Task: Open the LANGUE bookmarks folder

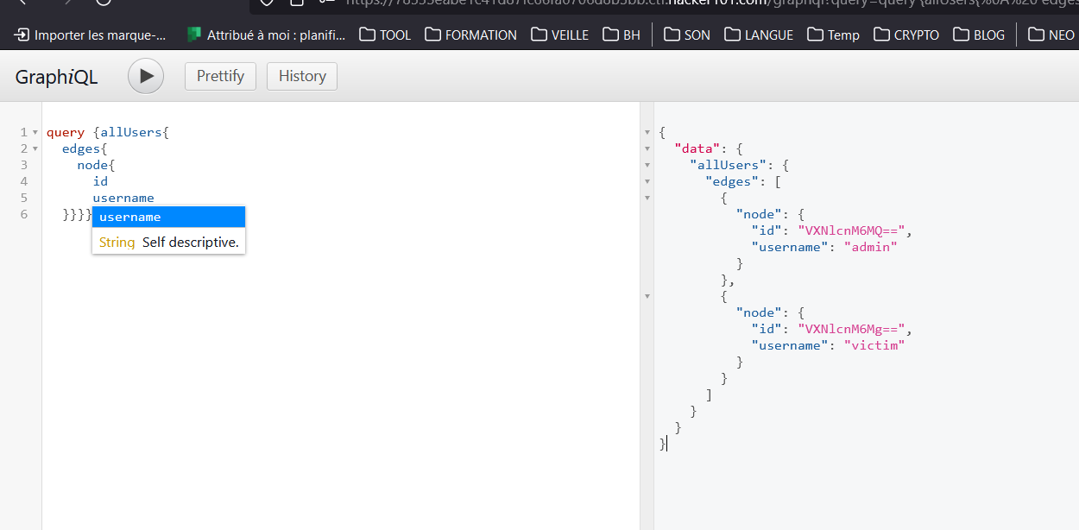Action: click(759, 35)
